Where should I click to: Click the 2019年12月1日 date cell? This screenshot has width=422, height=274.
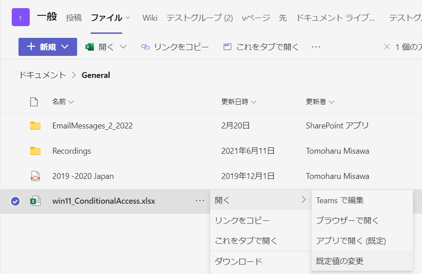[x=248, y=176]
